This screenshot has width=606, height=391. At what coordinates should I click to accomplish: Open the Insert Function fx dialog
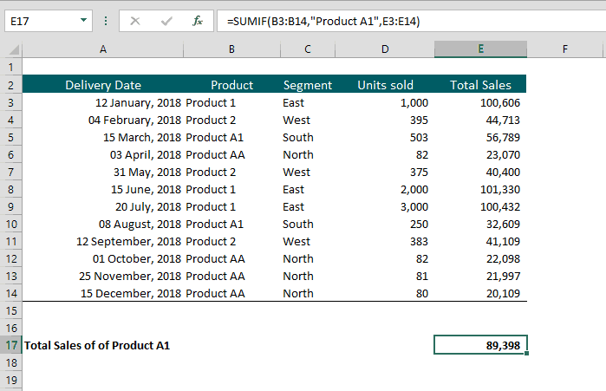(198, 21)
